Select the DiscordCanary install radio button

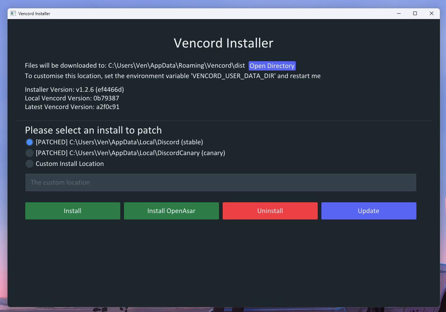[x=30, y=153]
